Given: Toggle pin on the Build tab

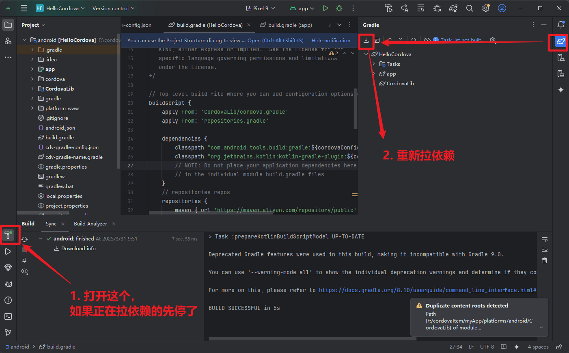Looking at the screenshot, I should click(x=24, y=260).
